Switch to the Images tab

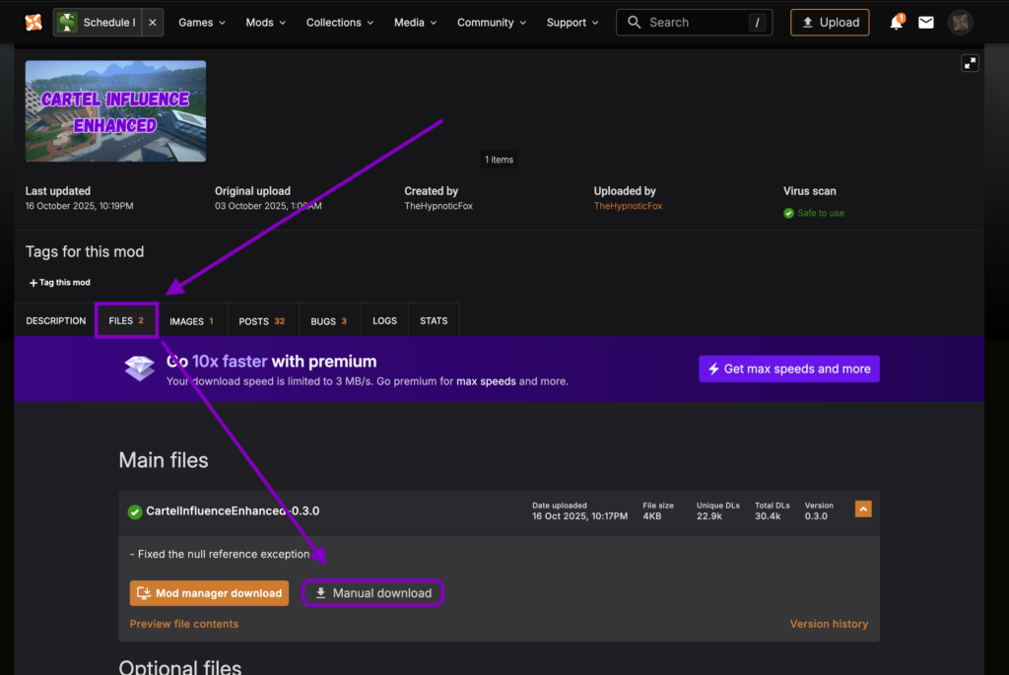192,320
